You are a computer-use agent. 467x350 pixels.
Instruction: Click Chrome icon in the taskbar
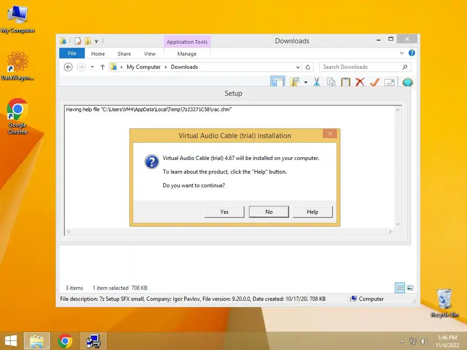pyautogui.click(x=65, y=341)
